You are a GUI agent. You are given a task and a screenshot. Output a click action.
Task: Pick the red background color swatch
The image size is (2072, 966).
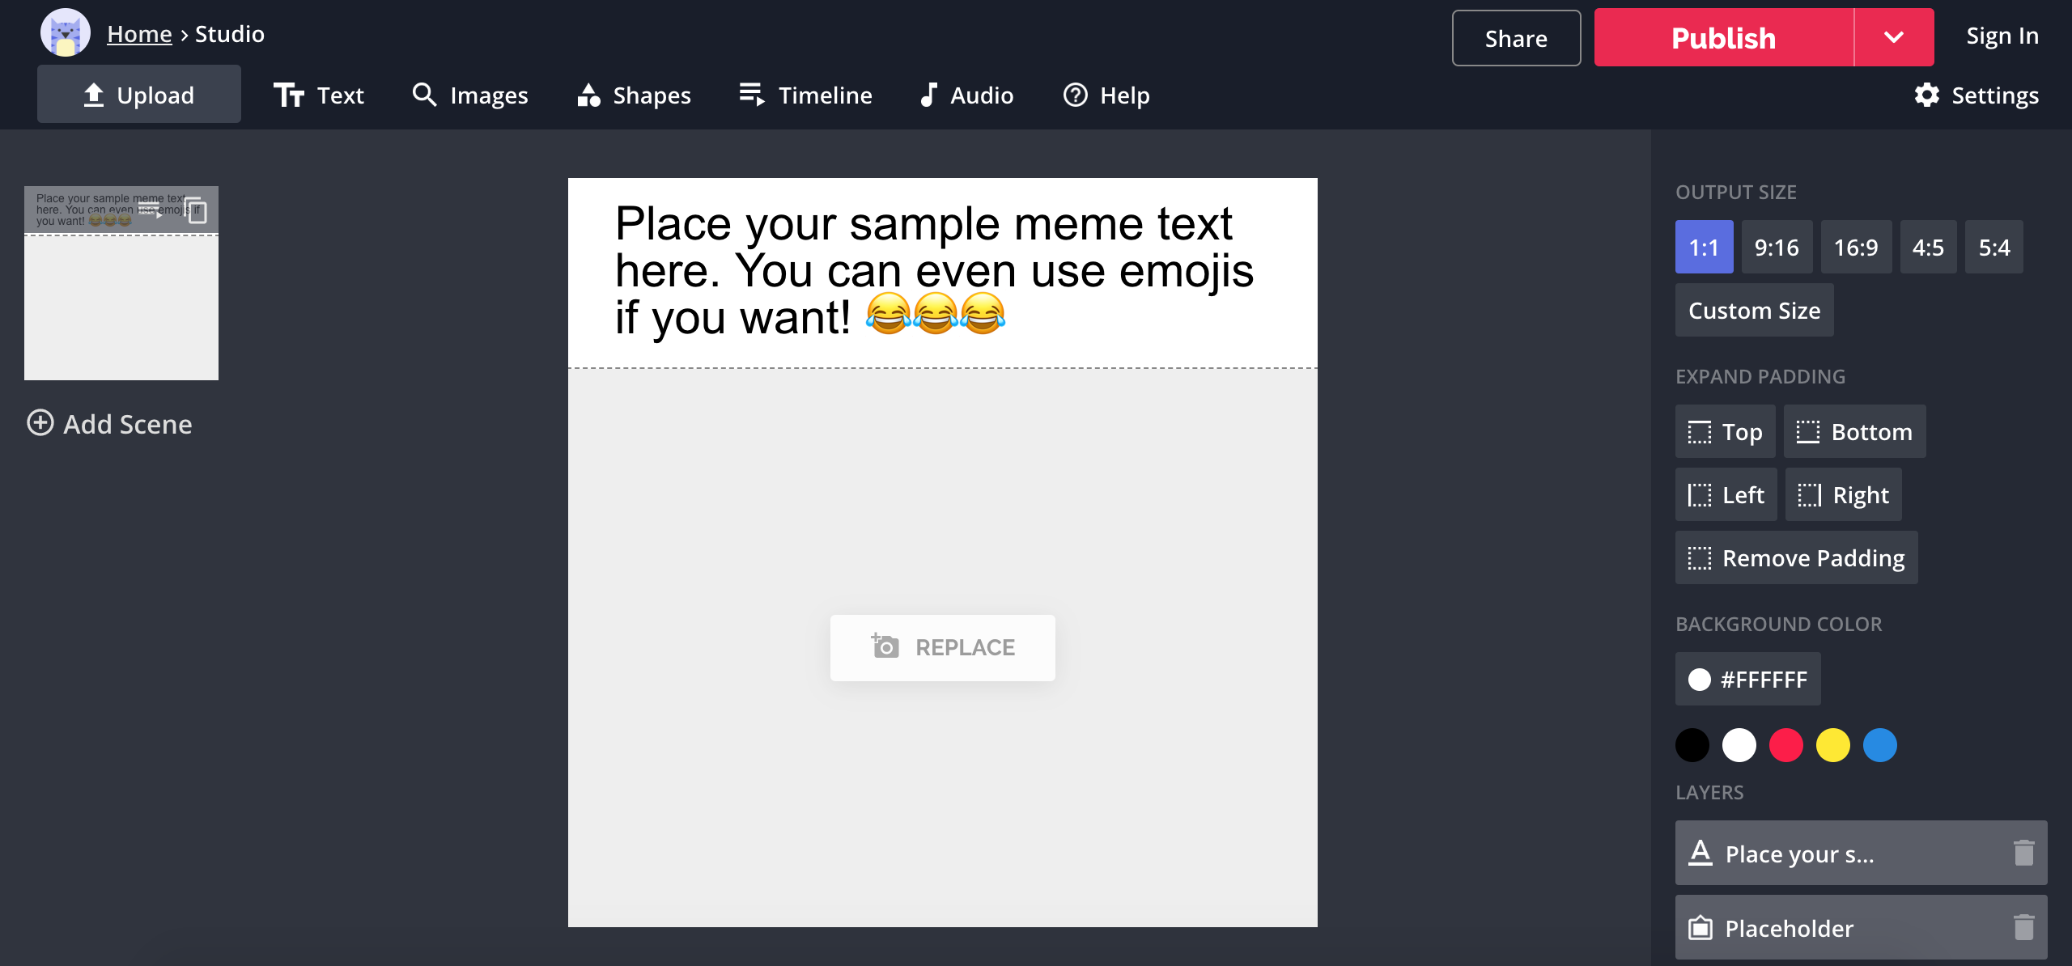coord(1785,745)
